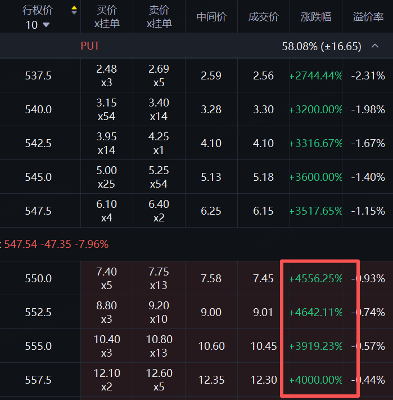Click bid price 10.40 x3
The image size is (393, 400).
coord(107,346)
